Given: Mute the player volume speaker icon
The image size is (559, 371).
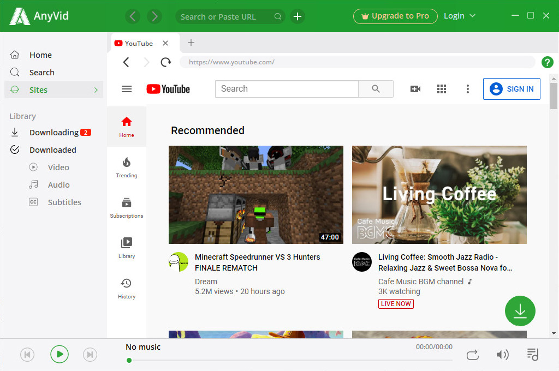Looking at the screenshot, I should pyautogui.click(x=503, y=355).
